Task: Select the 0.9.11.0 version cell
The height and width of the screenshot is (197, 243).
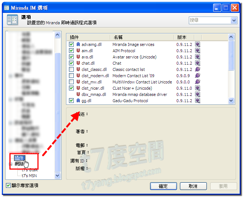Action: 184,88
